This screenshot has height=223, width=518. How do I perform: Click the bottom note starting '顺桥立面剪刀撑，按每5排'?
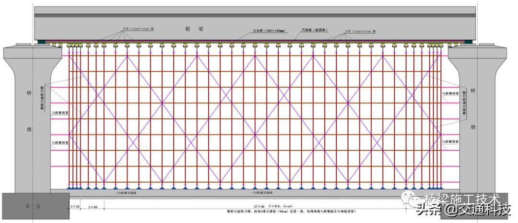(292, 211)
